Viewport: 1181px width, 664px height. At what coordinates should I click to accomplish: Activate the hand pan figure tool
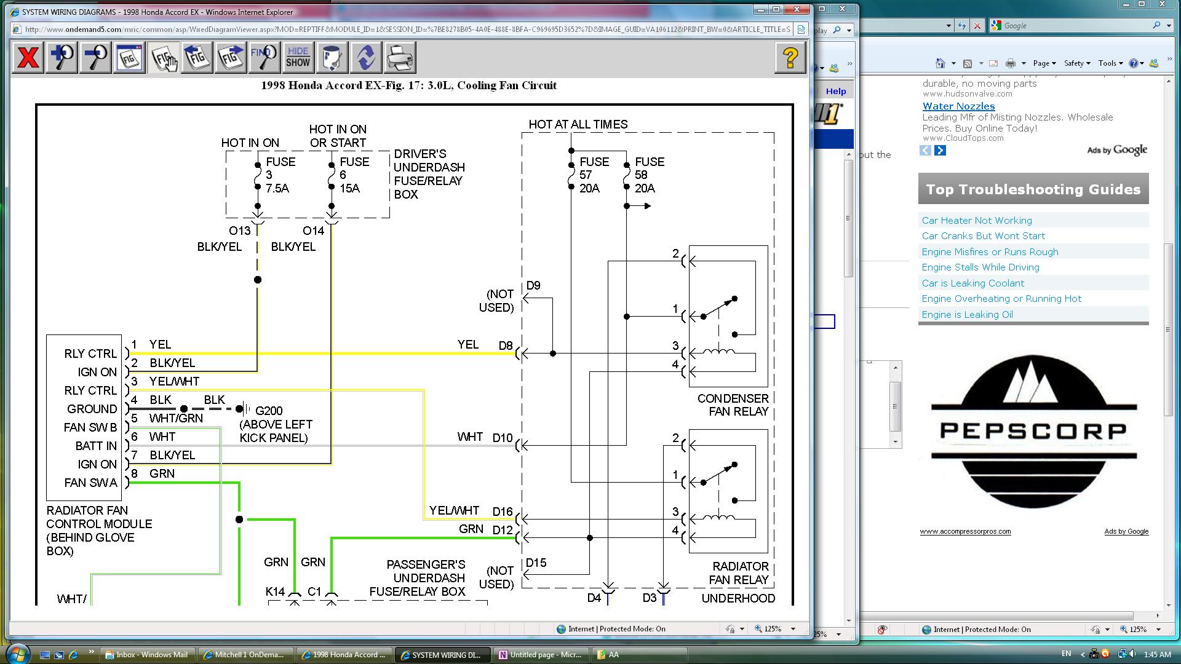[164, 58]
